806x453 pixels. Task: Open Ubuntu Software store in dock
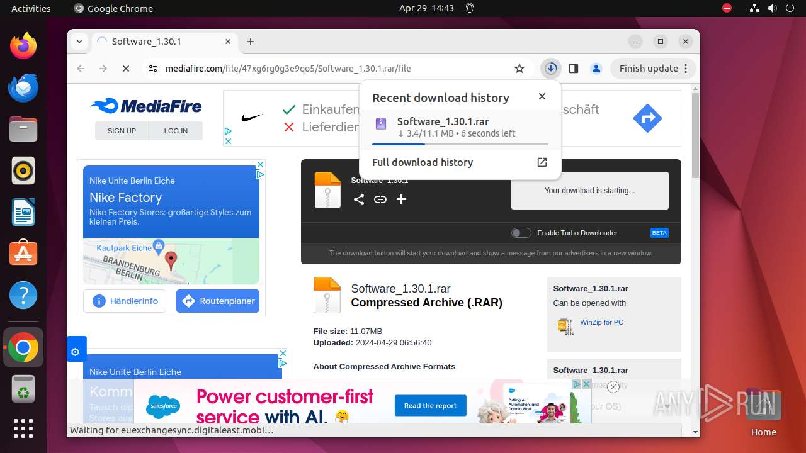click(x=23, y=254)
